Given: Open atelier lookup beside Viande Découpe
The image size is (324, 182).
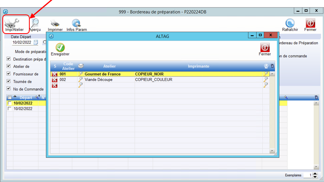Looking at the screenshot, I should point(81,80).
